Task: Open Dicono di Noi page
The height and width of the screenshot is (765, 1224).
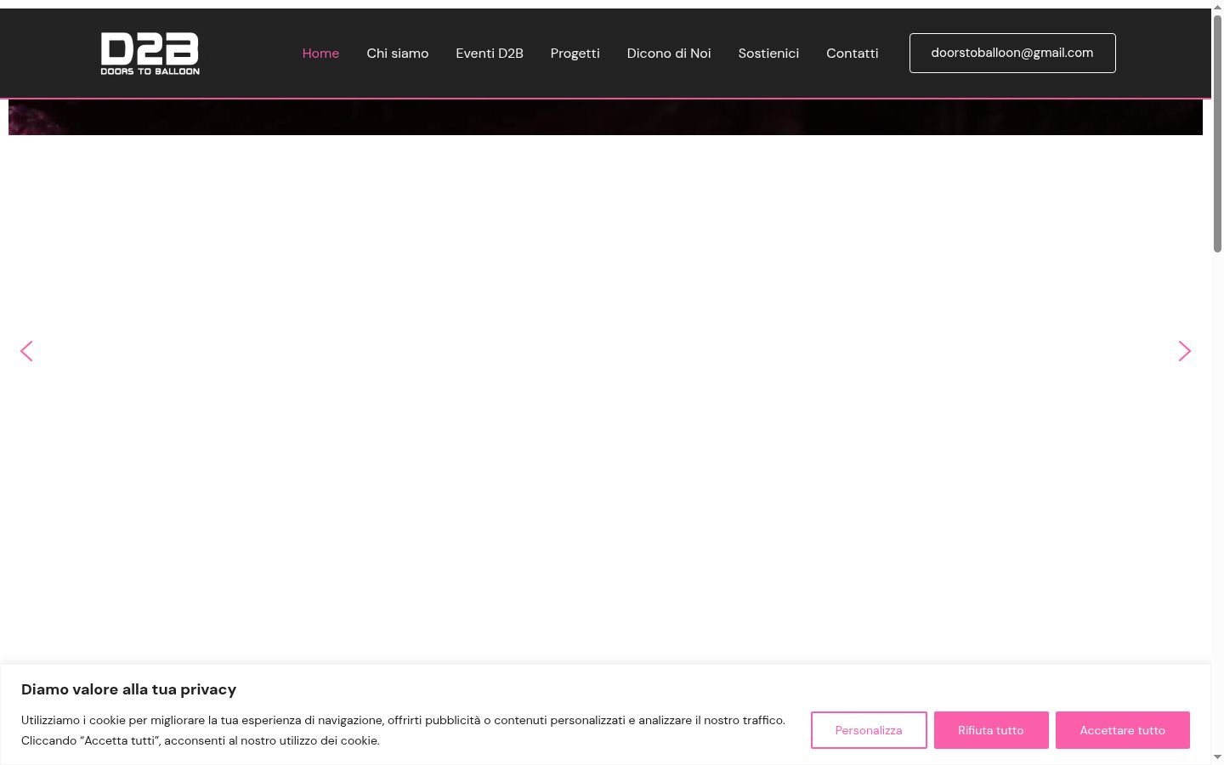Action: (x=669, y=54)
